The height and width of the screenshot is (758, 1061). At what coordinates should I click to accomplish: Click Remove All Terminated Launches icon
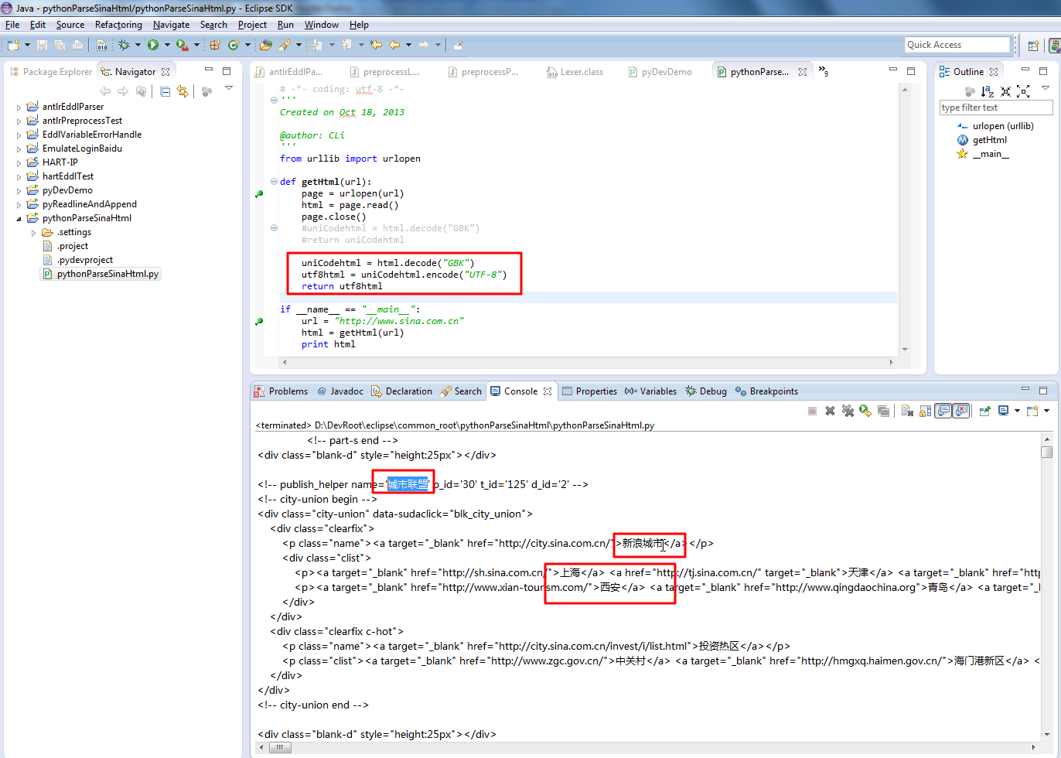click(x=848, y=411)
